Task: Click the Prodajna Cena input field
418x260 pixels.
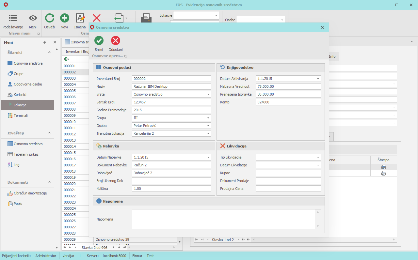Action: 288,189
